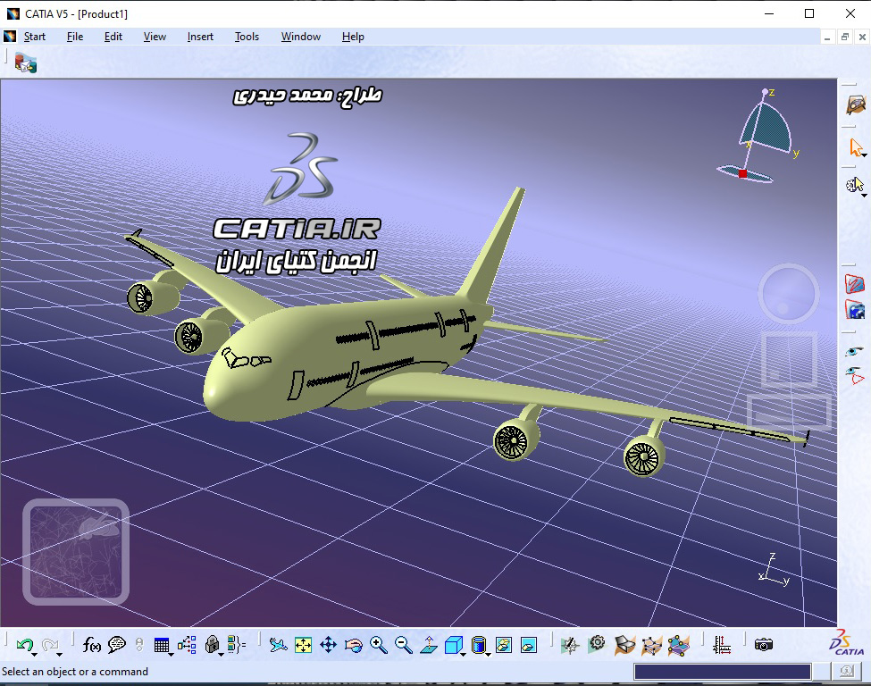The image size is (871, 686).
Task: Toggle the Hide/Show icon
Action: 503,645
